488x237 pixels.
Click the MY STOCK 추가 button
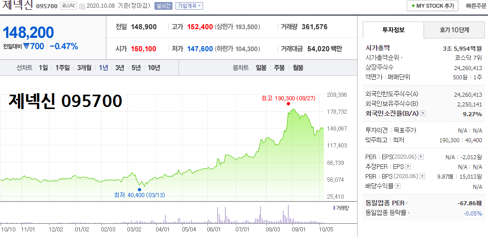point(432,6)
